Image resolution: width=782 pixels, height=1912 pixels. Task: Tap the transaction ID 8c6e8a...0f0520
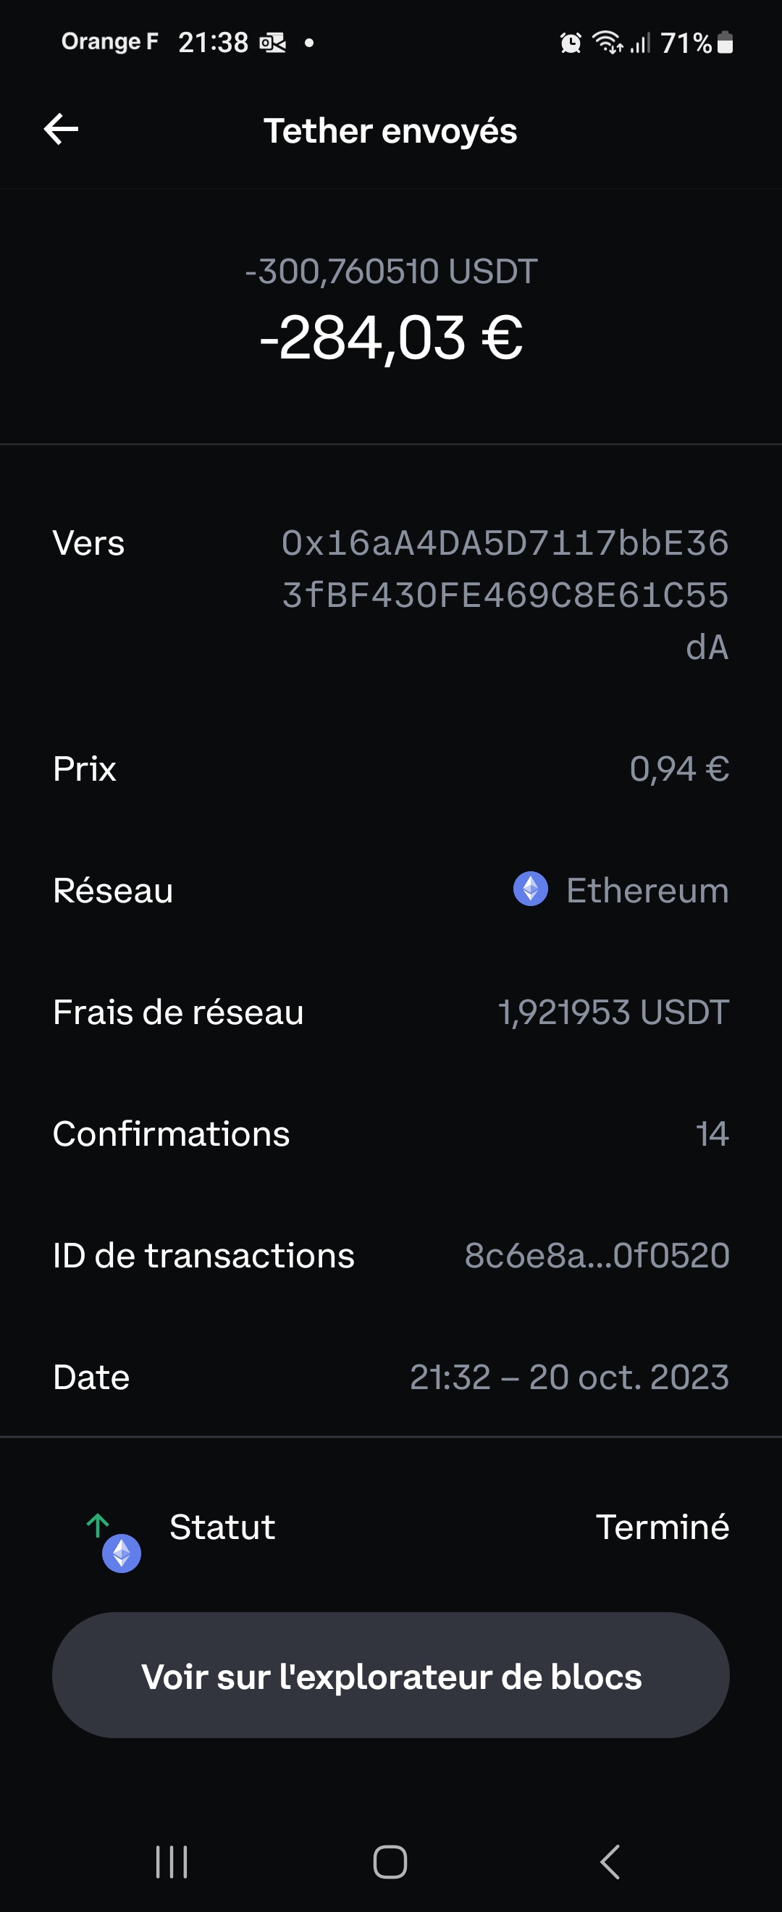click(597, 1255)
